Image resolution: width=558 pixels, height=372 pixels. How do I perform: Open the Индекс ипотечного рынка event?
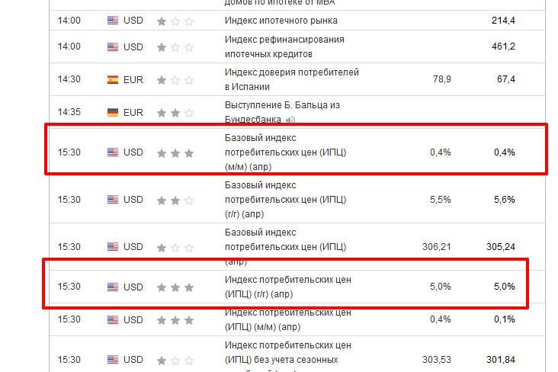(x=281, y=21)
